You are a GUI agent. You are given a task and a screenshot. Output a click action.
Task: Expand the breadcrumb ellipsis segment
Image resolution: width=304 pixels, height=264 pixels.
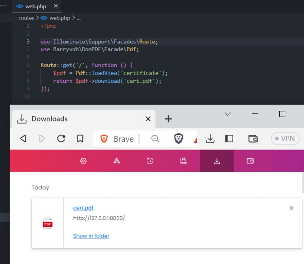pyautogui.click(x=79, y=18)
